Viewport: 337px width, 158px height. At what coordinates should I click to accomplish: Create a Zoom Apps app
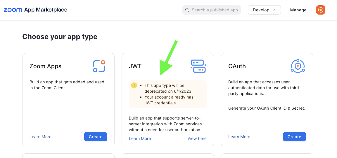(96, 137)
